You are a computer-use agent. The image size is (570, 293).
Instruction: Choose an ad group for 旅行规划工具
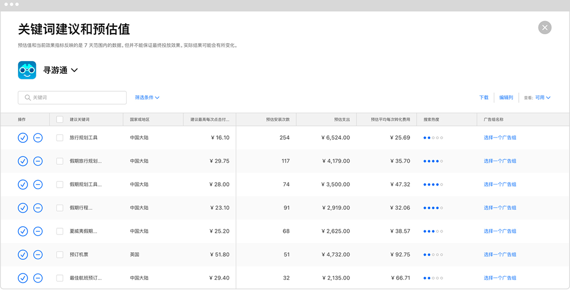pos(500,138)
